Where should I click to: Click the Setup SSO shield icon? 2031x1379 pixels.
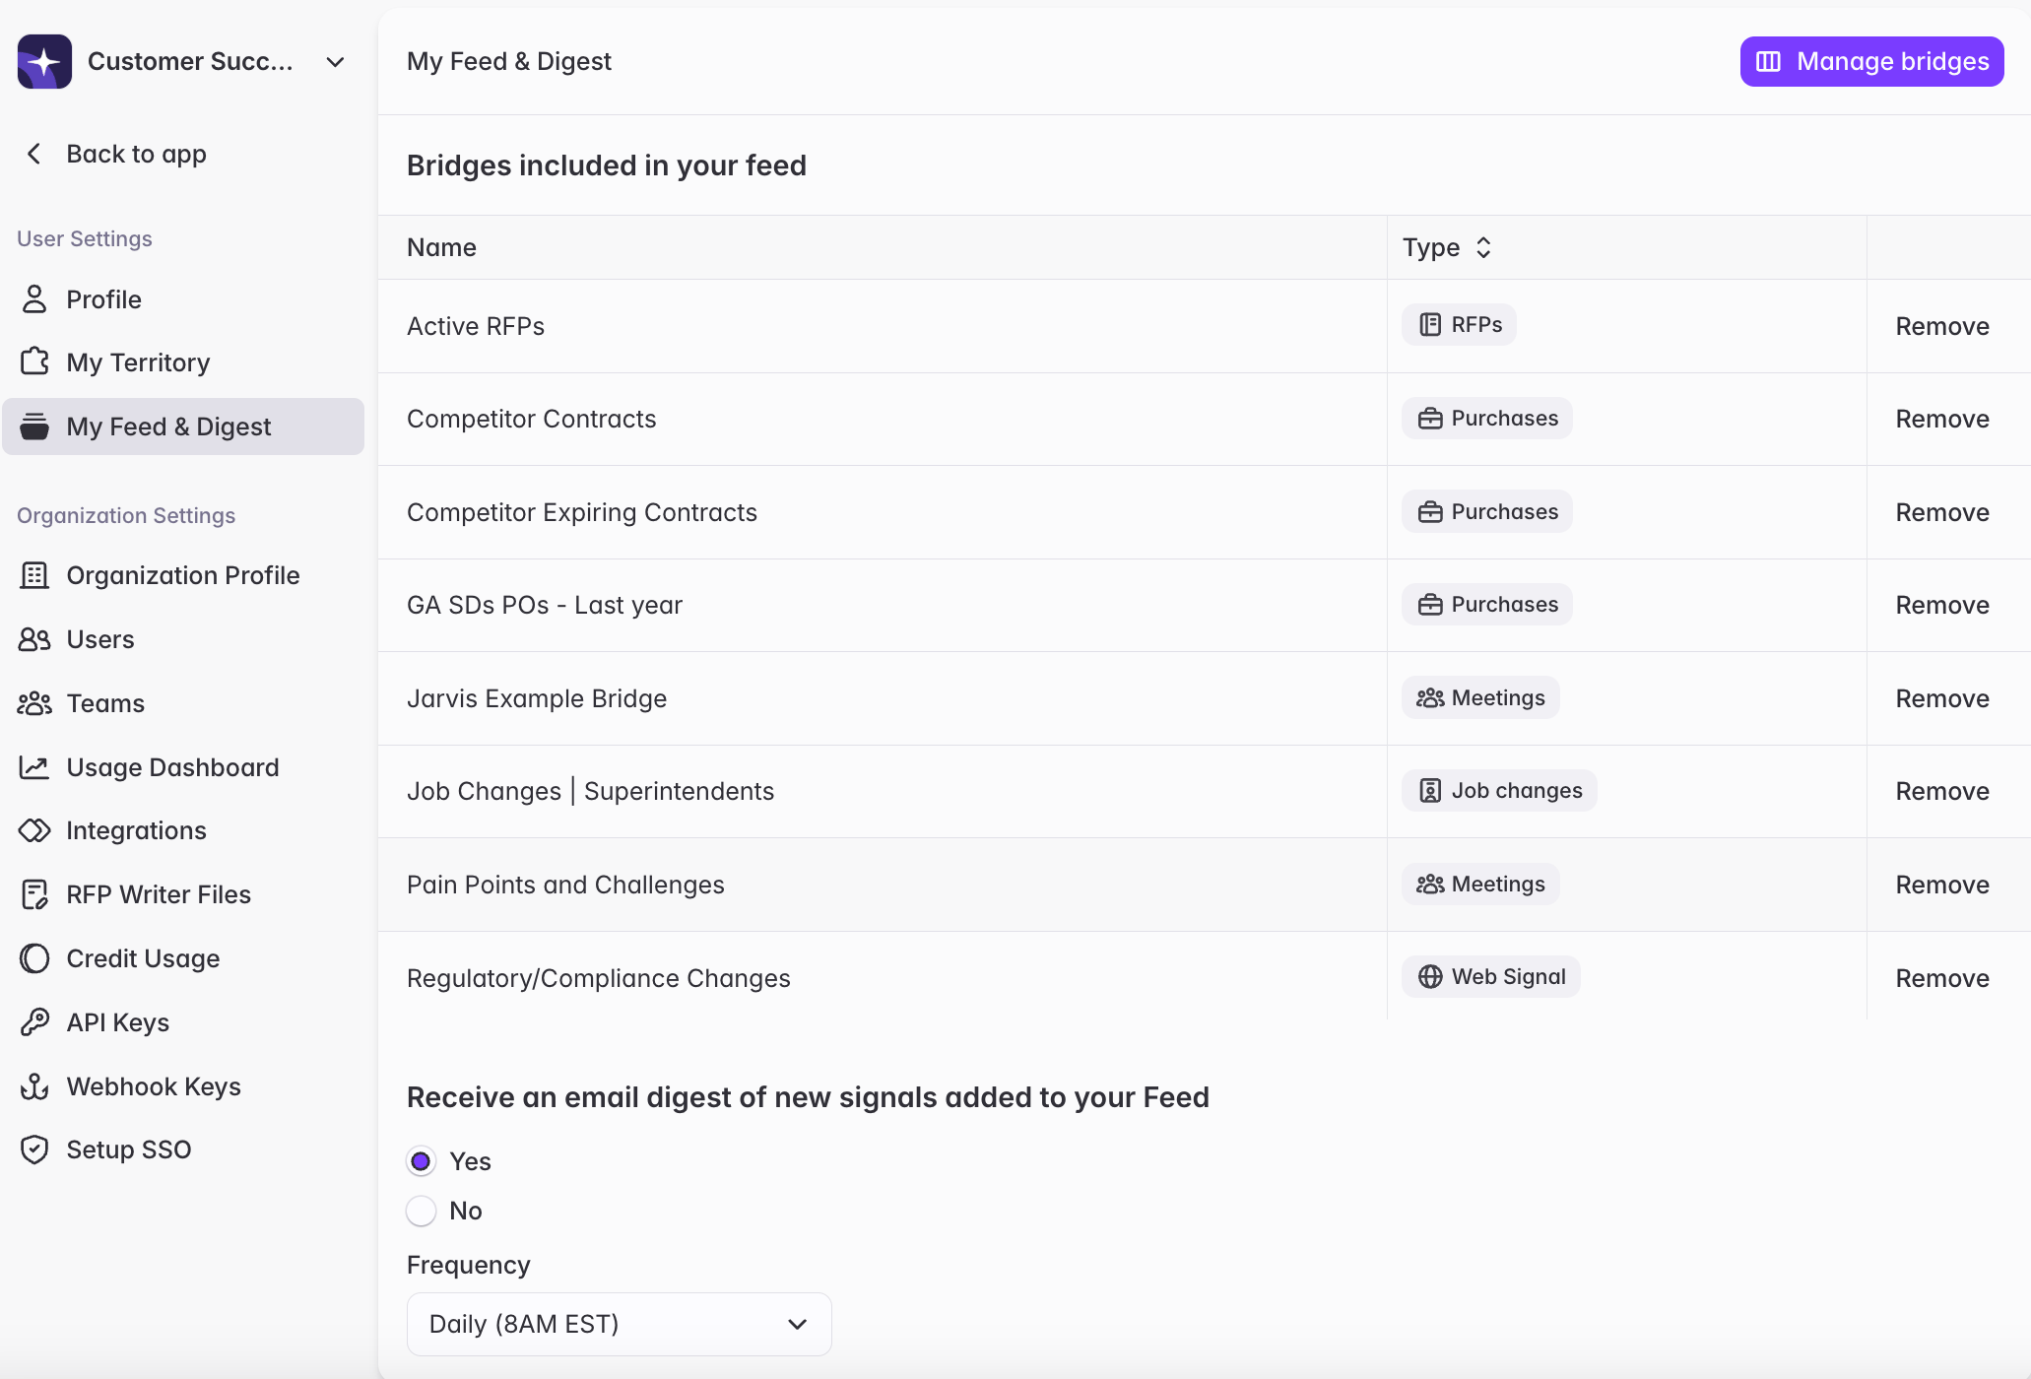[x=34, y=1149]
